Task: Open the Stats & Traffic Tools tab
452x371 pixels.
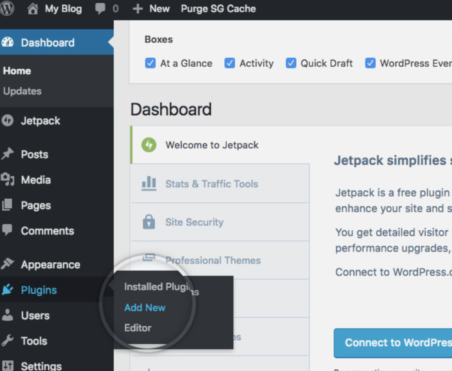Action: [212, 184]
